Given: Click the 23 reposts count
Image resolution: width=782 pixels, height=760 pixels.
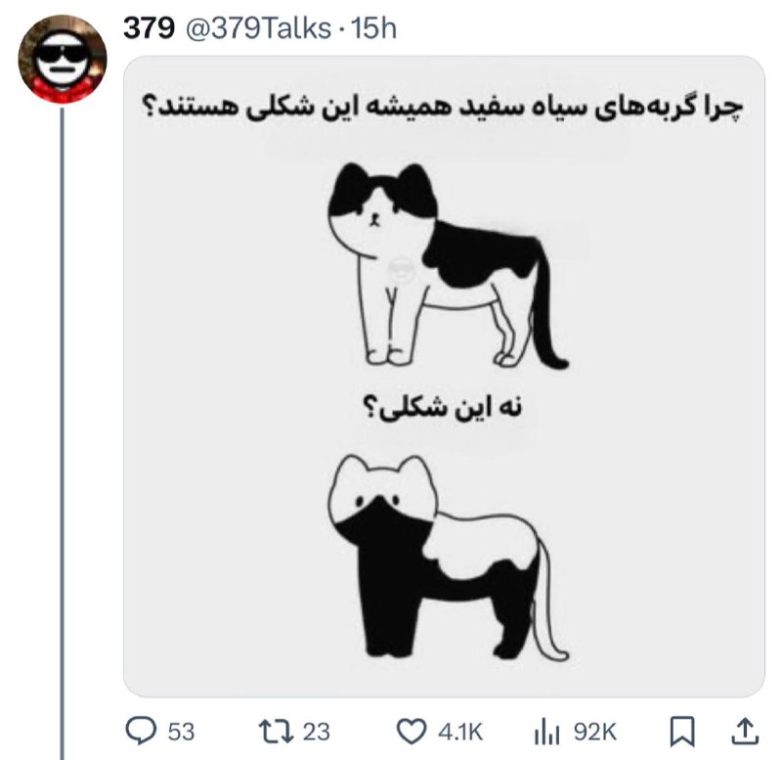Looking at the screenshot, I should (317, 732).
